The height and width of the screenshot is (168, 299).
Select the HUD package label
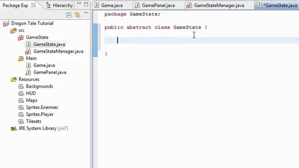pos(31,93)
